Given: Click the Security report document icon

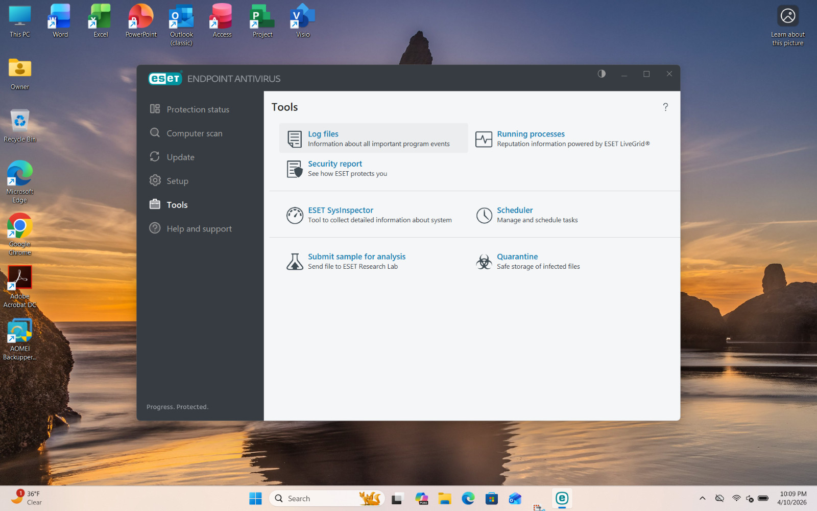Looking at the screenshot, I should (295, 169).
